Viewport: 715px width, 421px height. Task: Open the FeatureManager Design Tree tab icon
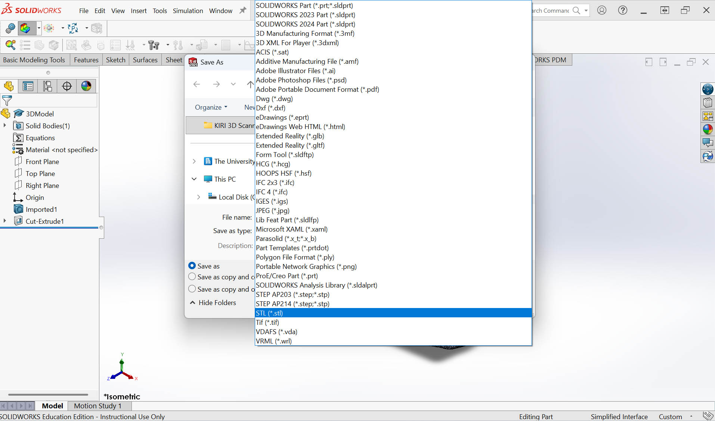click(x=9, y=86)
